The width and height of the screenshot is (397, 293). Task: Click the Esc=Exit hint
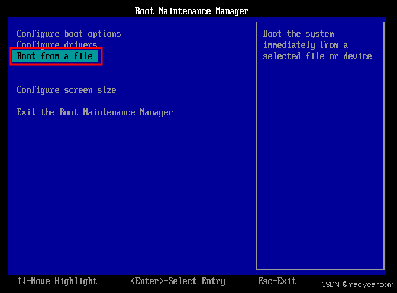pos(277,281)
